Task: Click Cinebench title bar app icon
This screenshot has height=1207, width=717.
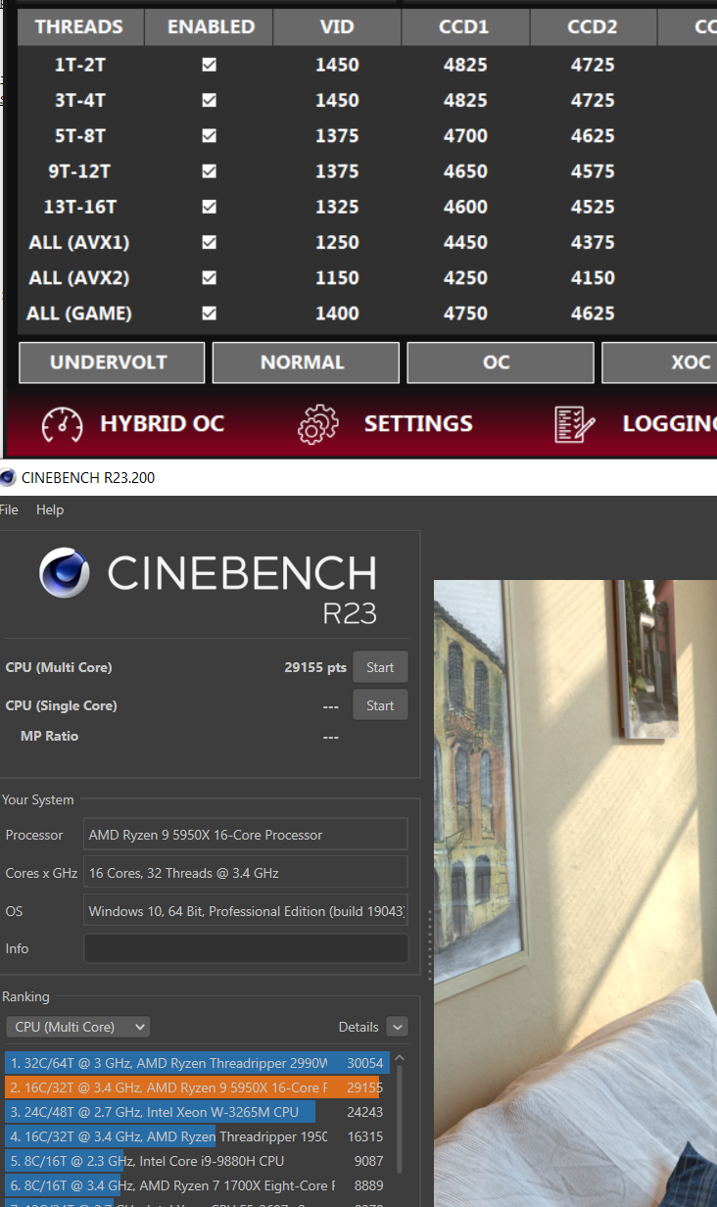Action: pos(8,478)
